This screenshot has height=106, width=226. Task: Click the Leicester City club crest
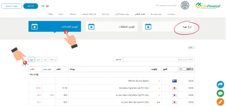tap(185, 5)
